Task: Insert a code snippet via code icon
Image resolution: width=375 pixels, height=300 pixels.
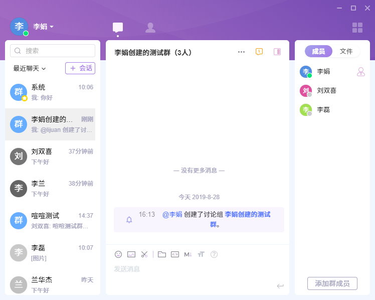Action: 174,254
